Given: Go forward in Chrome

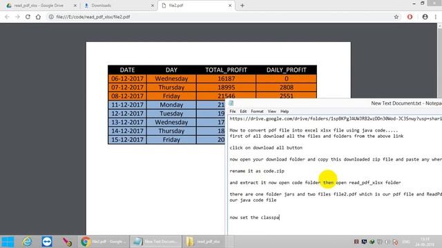Looking at the screenshot, I should [x=17, y=17].
